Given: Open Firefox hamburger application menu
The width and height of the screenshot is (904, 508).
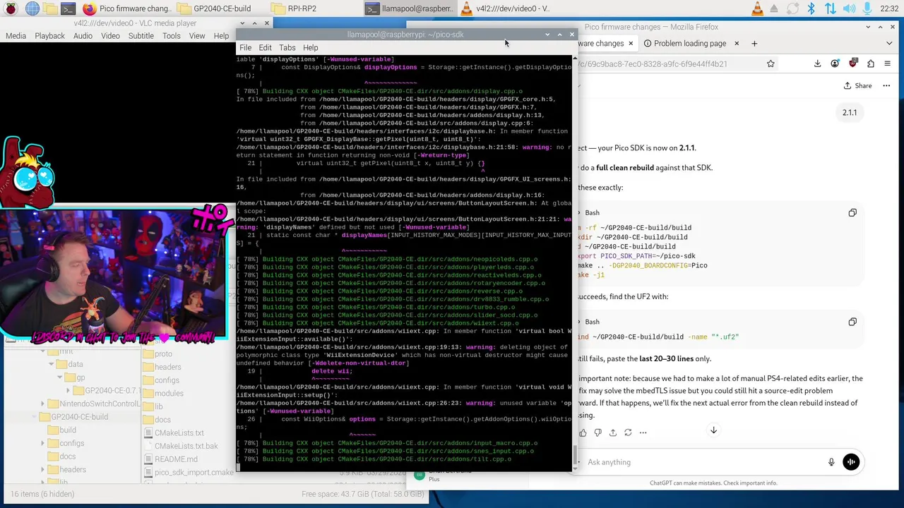Looking at the screenshot, I should coord(888,64).
